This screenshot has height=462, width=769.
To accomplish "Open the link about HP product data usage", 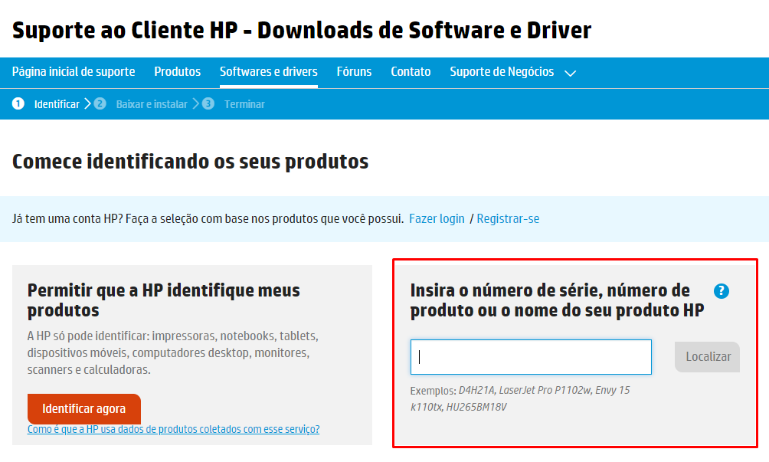I will tap(173, 429).
